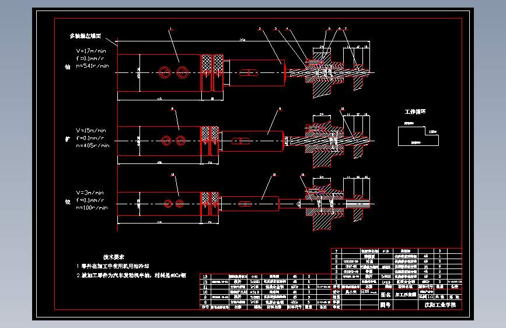The image size is (506, 328).
Task: Select the 'n=405r/min' spindle speed text
Action: (x=93, y=145)
